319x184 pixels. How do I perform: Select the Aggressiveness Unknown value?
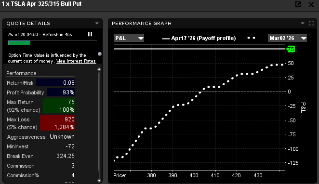[62, 137]
